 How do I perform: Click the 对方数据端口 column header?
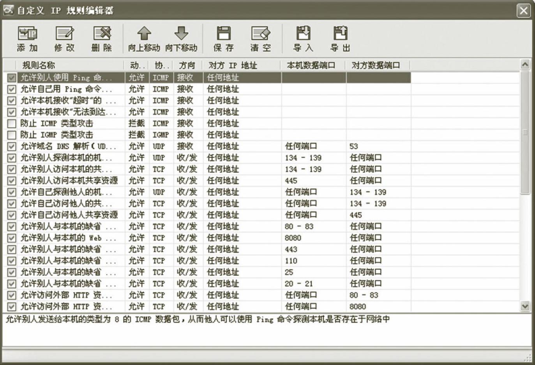pos(378,65)
